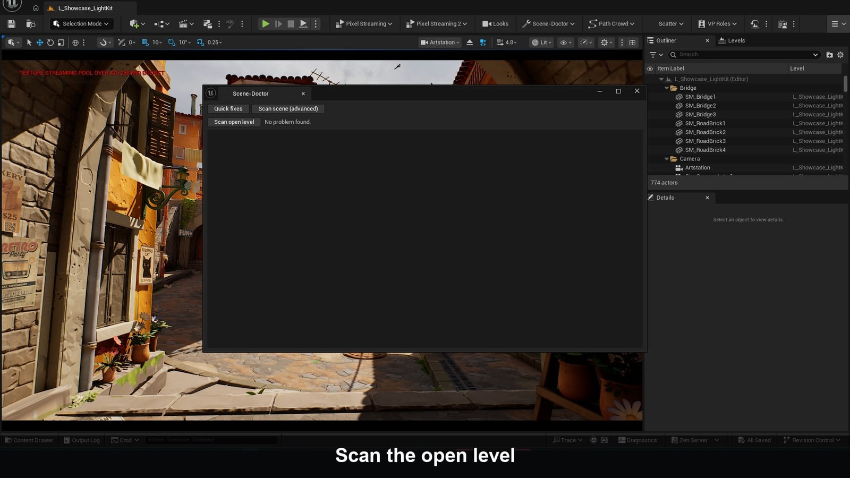Click the Quick fixes button
850x478 pixels.
pos(228,109)
